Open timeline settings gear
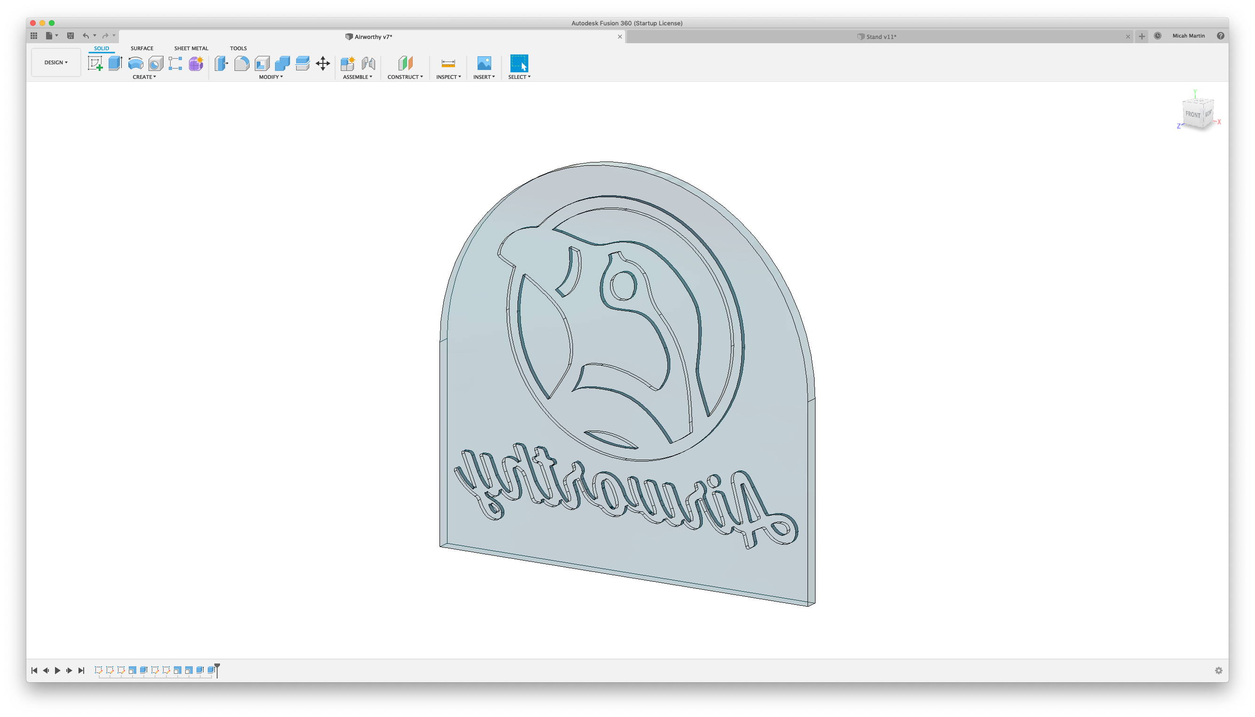 [1218, 671]
